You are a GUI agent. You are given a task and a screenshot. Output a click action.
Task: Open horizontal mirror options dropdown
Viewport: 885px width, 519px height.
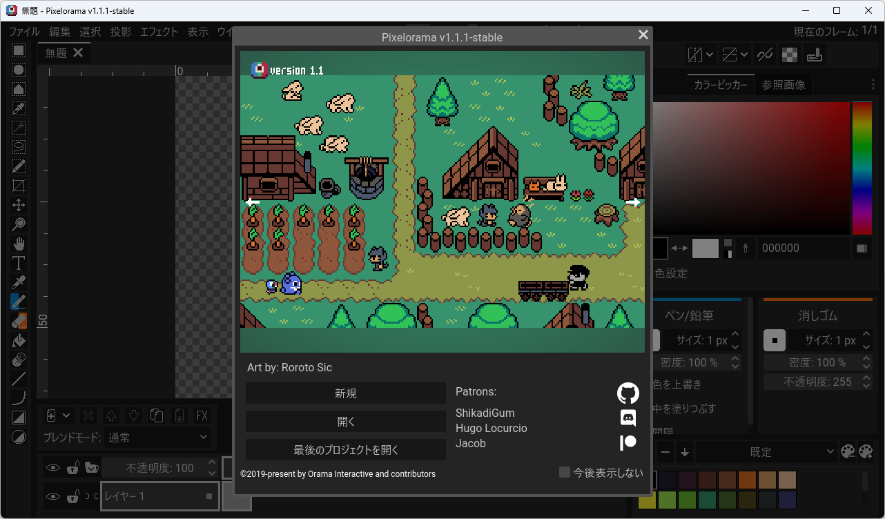pyautogui.click(x=710, y=55)
